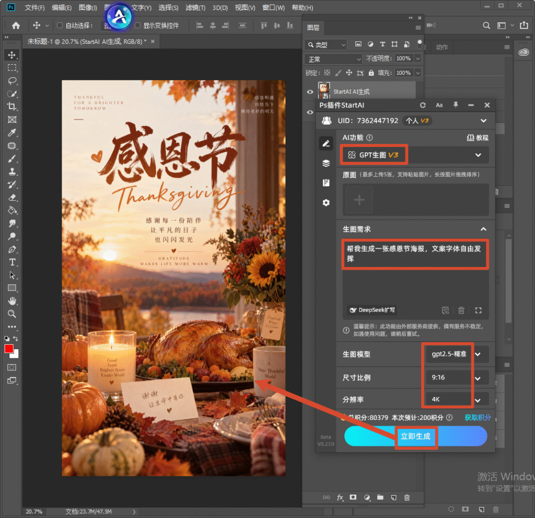This screenshot has width=535, height=518.
Task: Switch to the 图层 panel tab
Action: tap(313, 28)
